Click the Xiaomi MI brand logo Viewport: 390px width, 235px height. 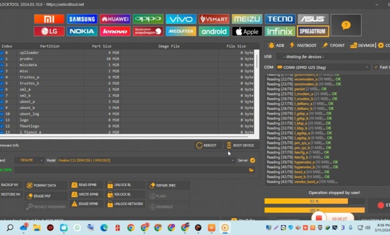click(x=49, y=19)
